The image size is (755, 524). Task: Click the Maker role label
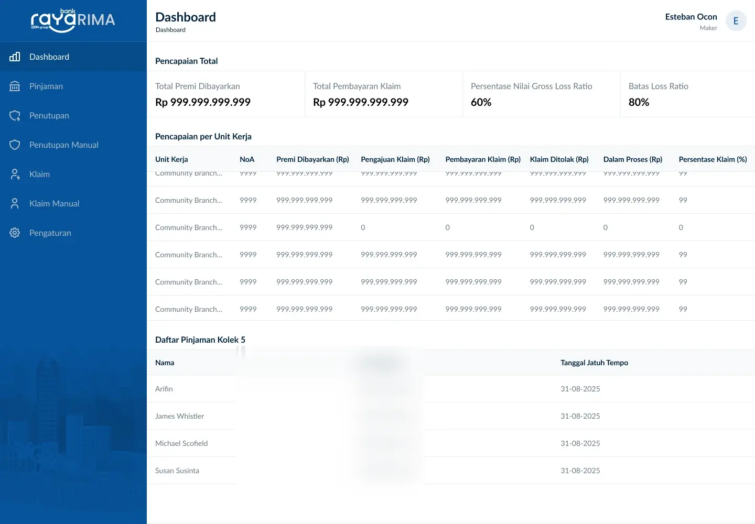click(x=708, y=28)
